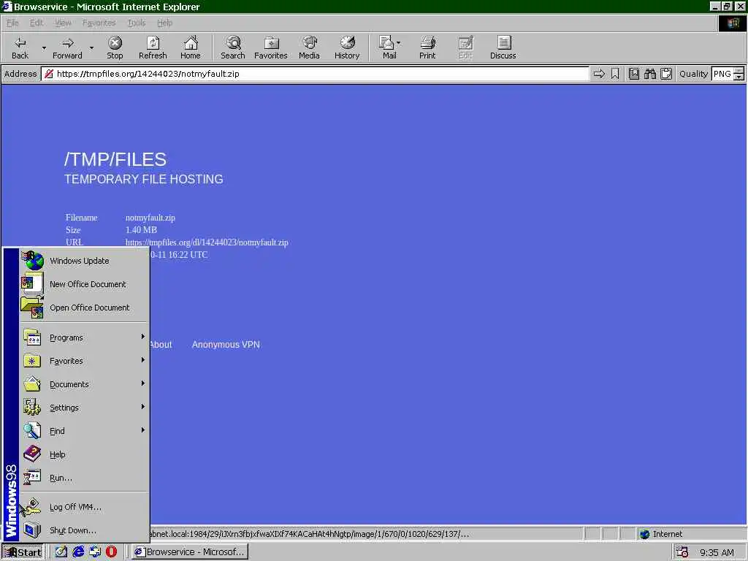Click the bookmark ribbon icon

(615, 74)
